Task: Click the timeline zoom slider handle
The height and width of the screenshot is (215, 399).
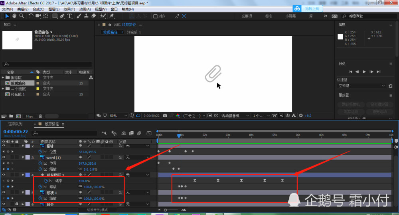Action: click(166, 210)
